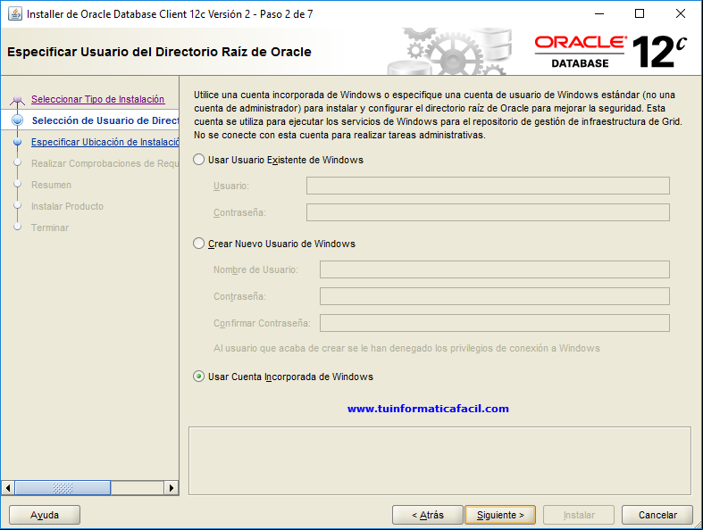Image resolution: width=703 pixels, height=530 pixels.
Task: Click the note about denied Windows login privileges
Action: (406, 348)
